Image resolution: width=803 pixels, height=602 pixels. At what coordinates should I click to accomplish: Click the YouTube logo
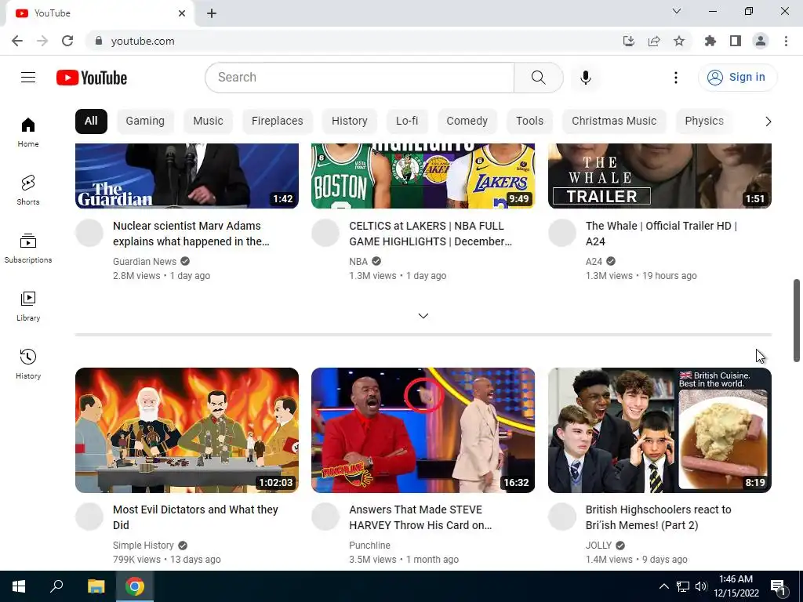pyautogui.click(x=92, y=78)
